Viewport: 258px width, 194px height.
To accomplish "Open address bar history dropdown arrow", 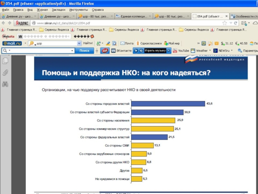I will click(x=231, y=23).
